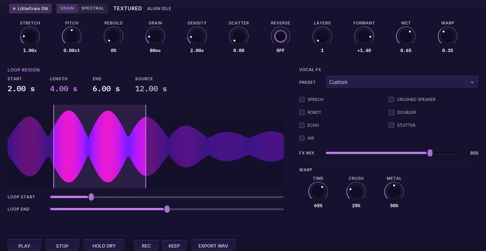Click the Play button
Screen dimensions: 486x251
click(24, 245)
